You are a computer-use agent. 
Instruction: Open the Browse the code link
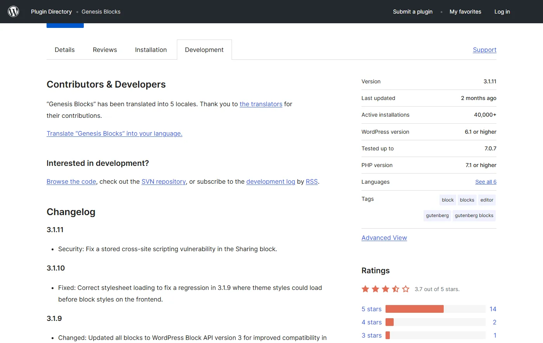coord(71,181)
